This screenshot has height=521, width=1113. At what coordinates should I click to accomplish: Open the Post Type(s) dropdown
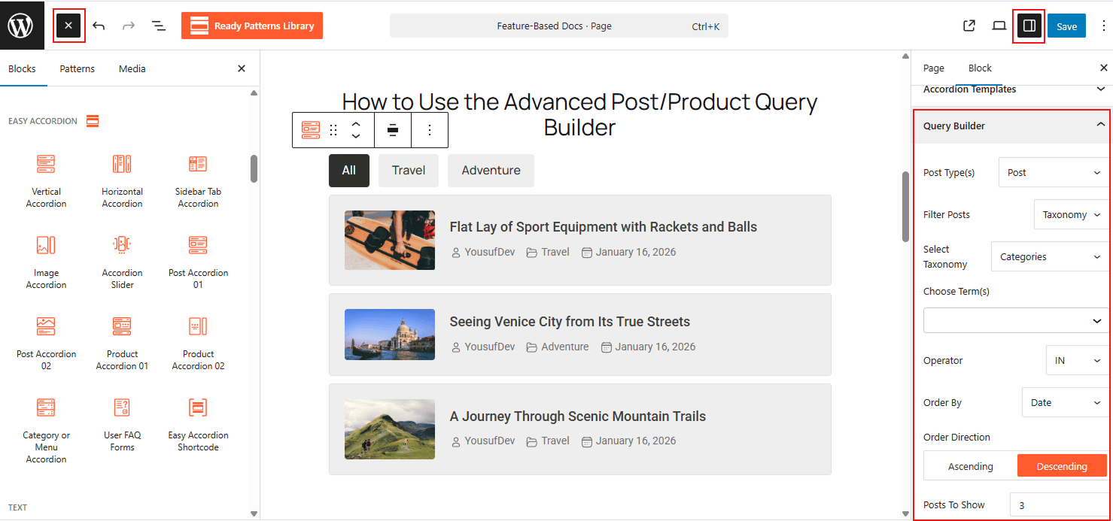(1053, 172)
